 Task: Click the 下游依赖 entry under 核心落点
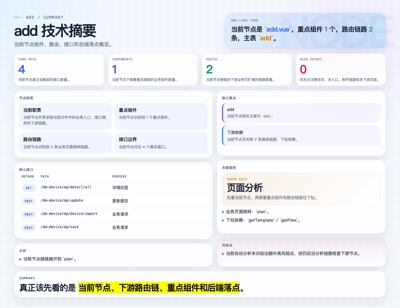click(301, 136)
